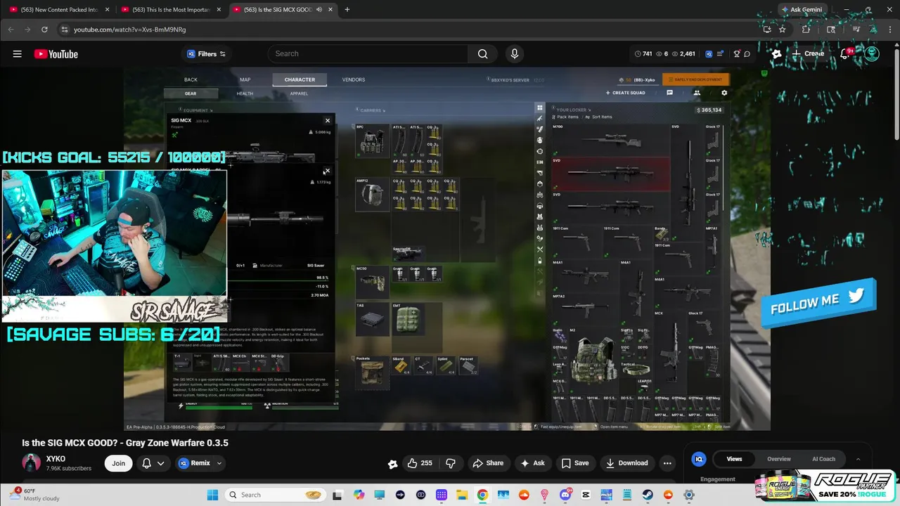Select the Gear sub-tab
Image resolution: width=900 pixels, height=506 pixels.
tap(191, 93)
